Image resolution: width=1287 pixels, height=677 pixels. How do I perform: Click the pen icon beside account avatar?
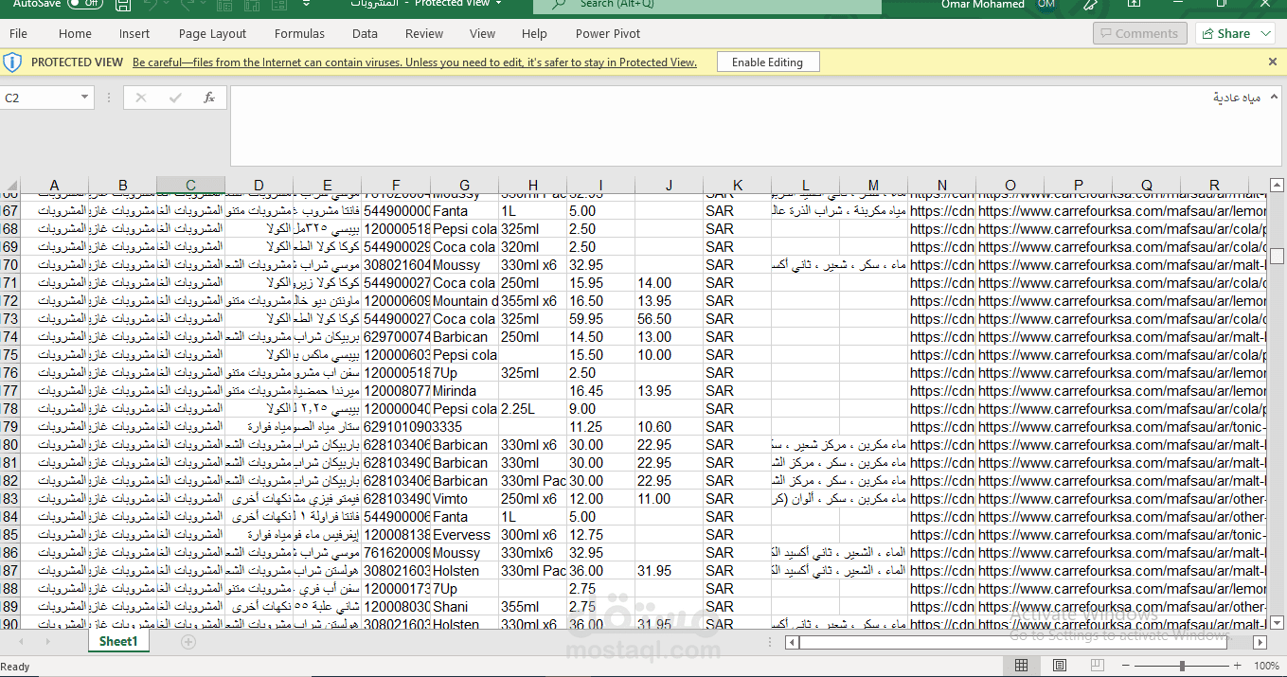[1092, 5]
